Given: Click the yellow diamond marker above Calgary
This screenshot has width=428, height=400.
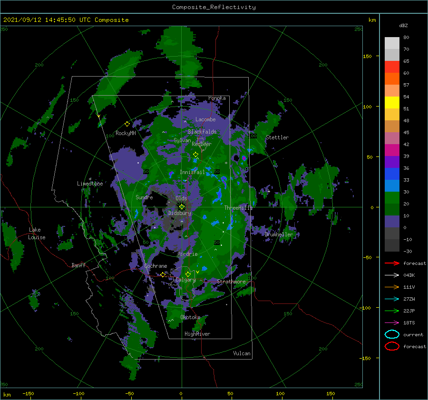Looking at the screenshot, I should click(x=188, y=274).
